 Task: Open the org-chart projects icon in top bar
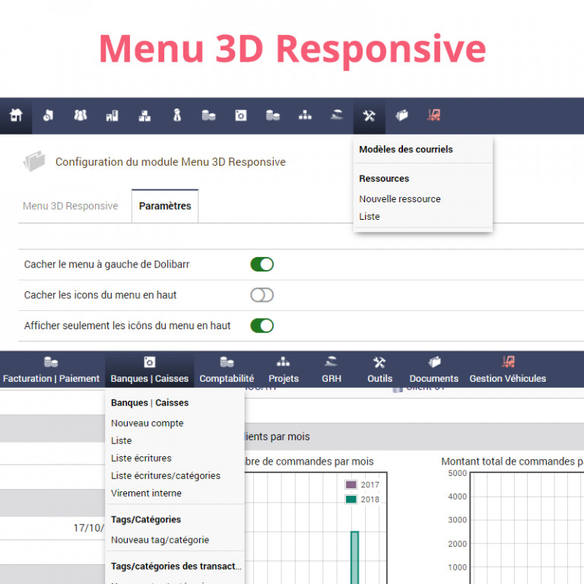305,115
